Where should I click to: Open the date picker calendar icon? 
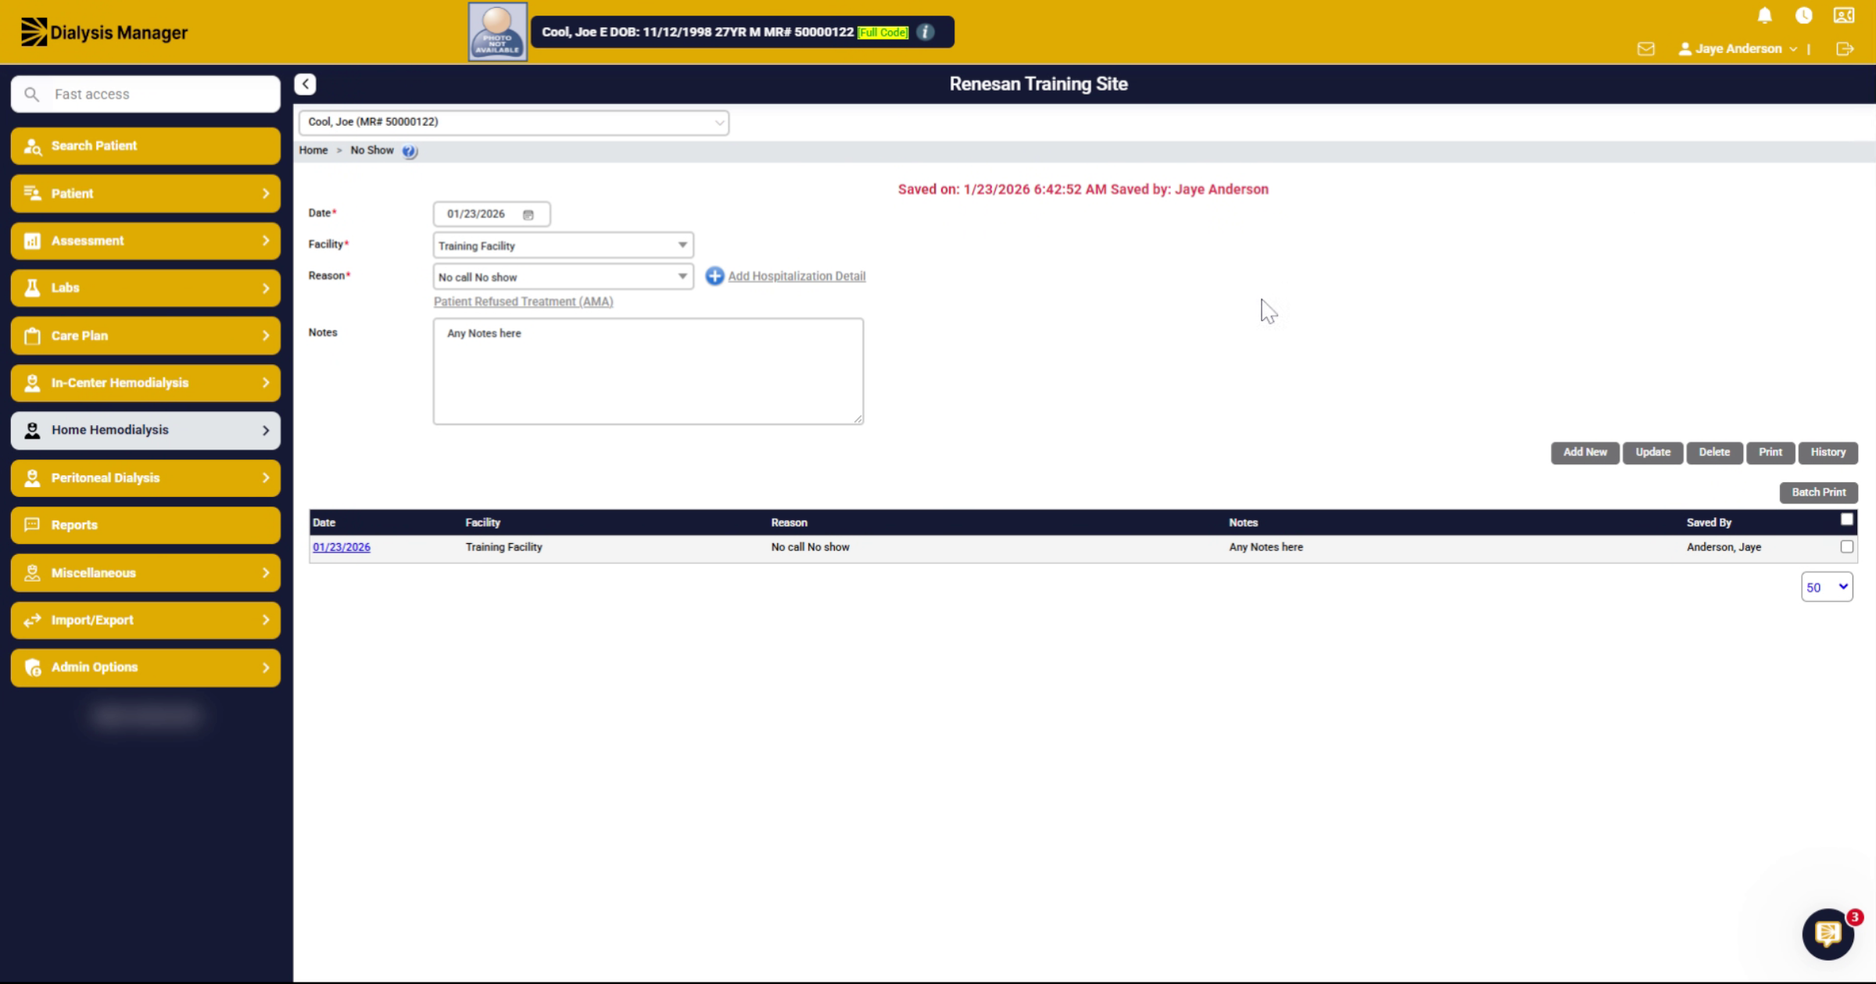(x=528, y=214)
